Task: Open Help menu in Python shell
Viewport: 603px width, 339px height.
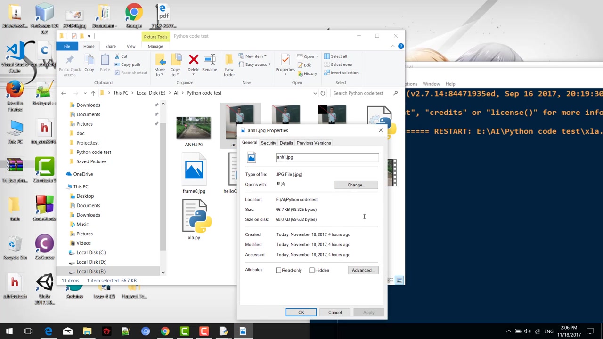Action: 450,84
